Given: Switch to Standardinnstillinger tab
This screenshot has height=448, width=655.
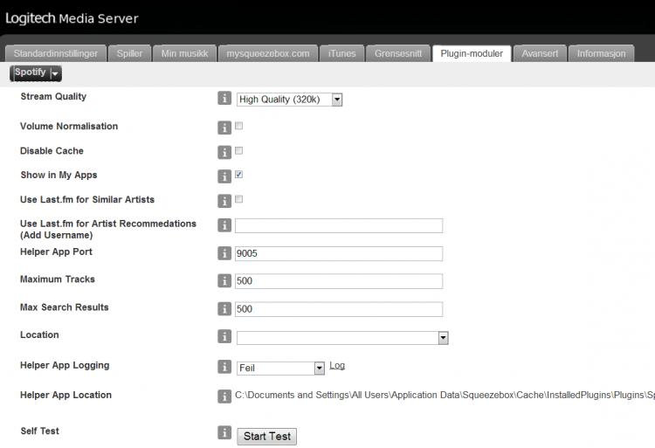Looking at the screenshot, I should 56,53.
